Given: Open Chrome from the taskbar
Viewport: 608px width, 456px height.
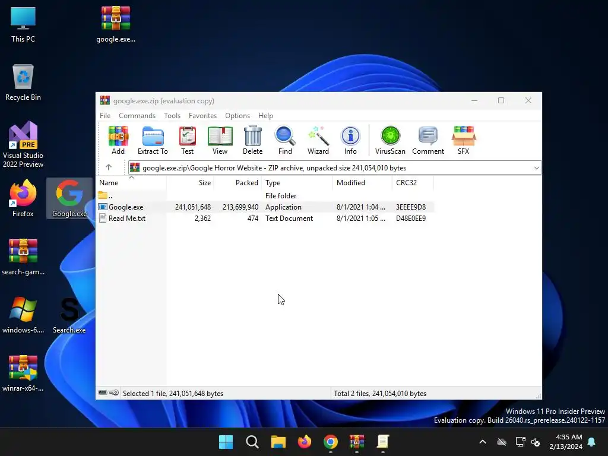Looking at the screenshot, I should click(330, 442).
